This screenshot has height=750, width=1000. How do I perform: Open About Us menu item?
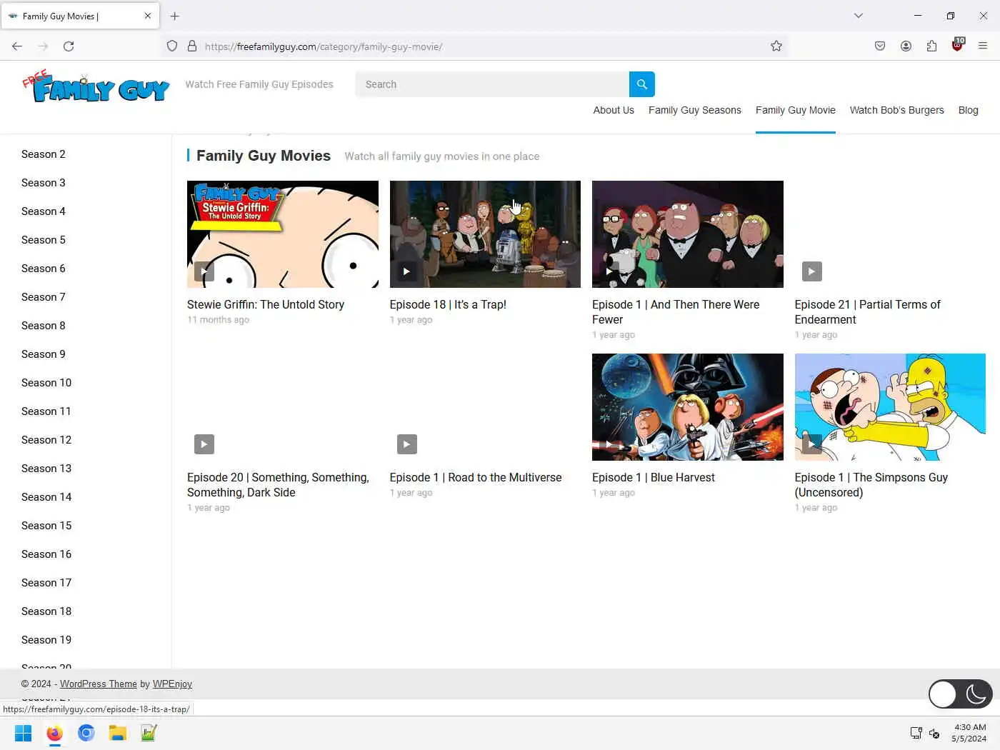pos(614,110)
